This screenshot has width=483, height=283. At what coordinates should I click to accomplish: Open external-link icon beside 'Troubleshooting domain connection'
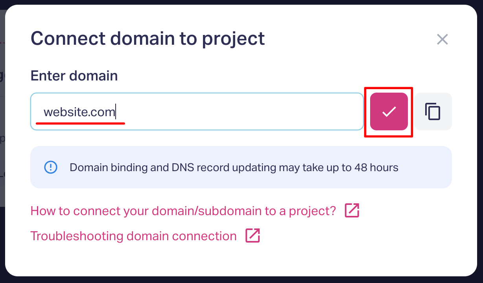tap(253, 236)
